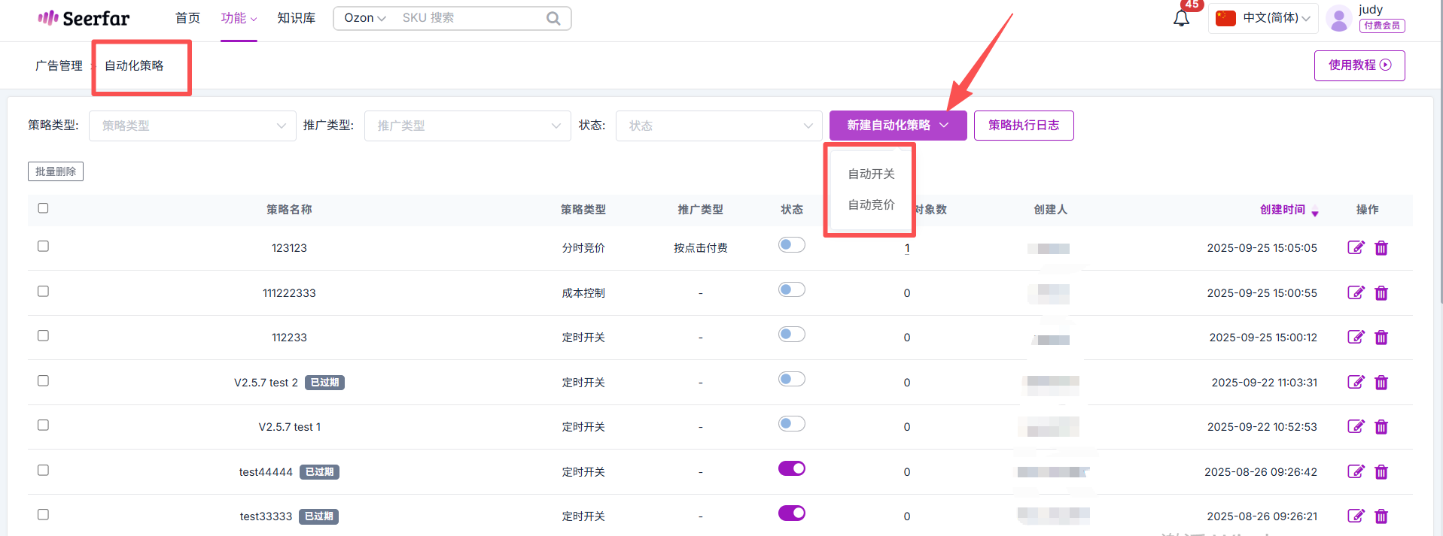The width and height of the screenshot is (1443, 536).
Task: Check the select-all header checkbox
Action: pyautogui.click(x=43, y=208)
